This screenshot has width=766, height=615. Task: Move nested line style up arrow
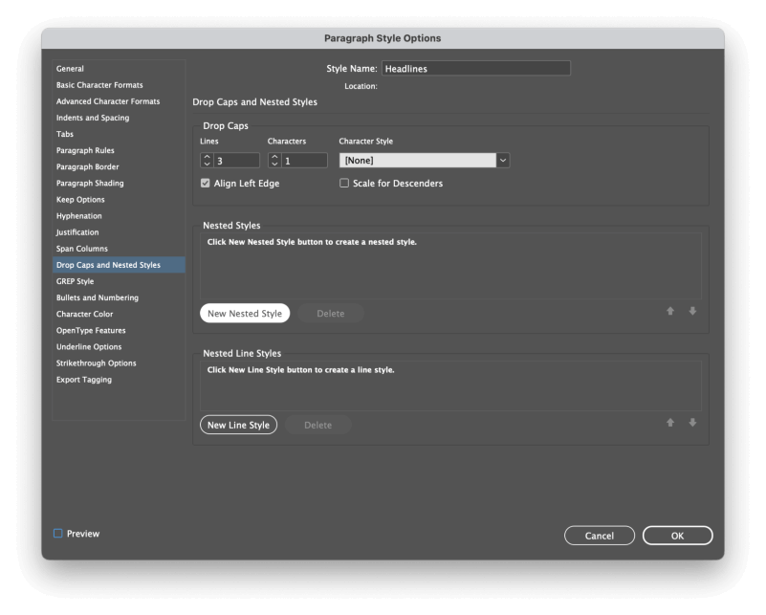pyautogui.click(x=670, y=423)
